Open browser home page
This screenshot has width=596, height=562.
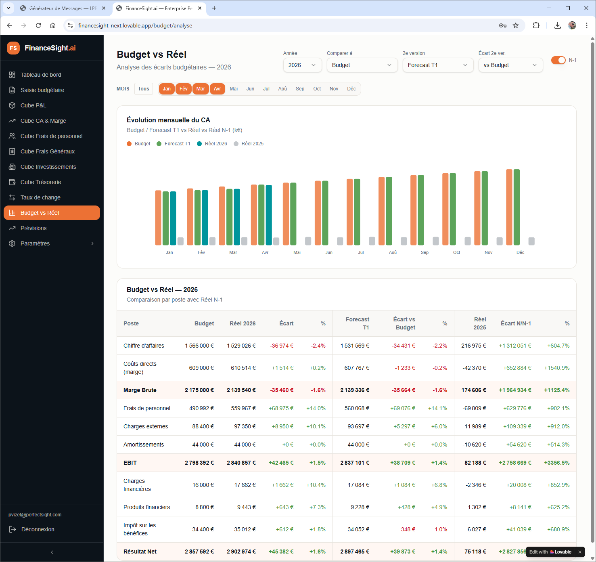point(53,25)
